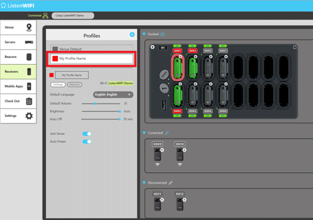
Task: Open gear settings for receiver 0012
Action: point(185,200)
